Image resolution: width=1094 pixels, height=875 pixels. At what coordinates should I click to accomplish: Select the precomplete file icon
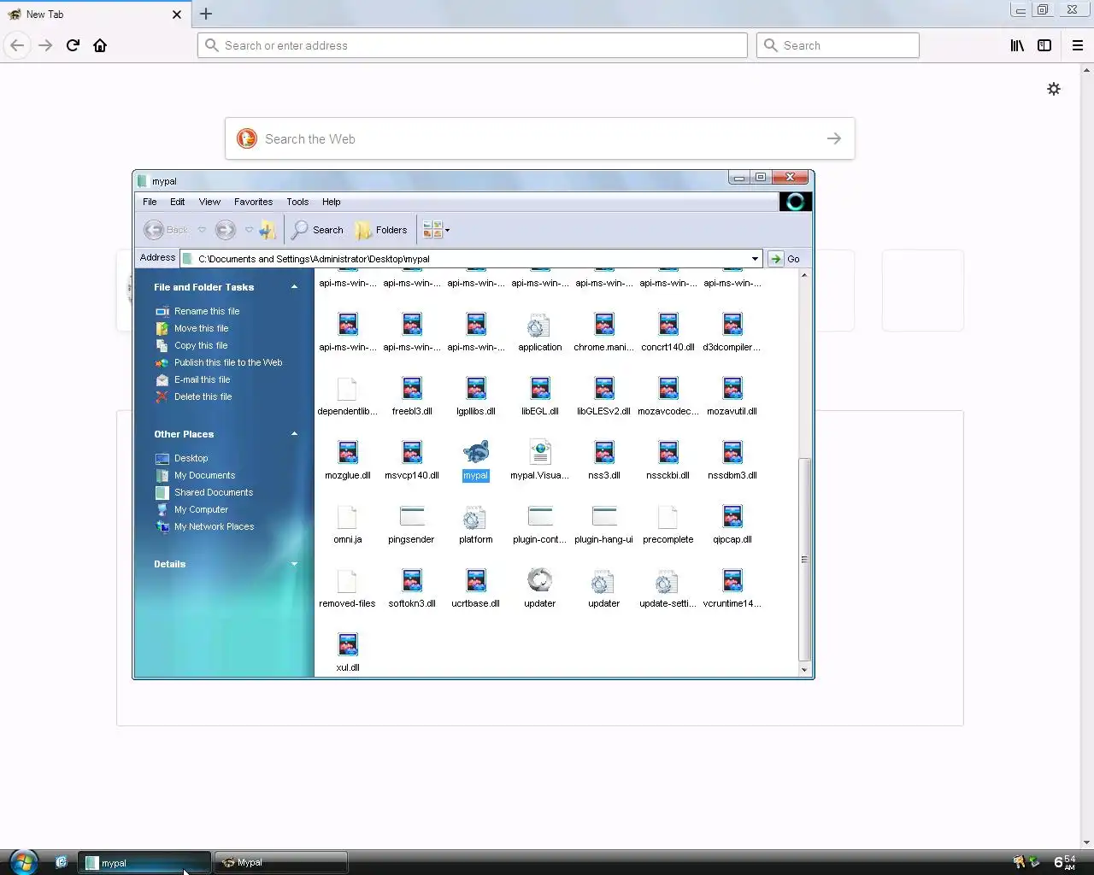pos(668,516)
